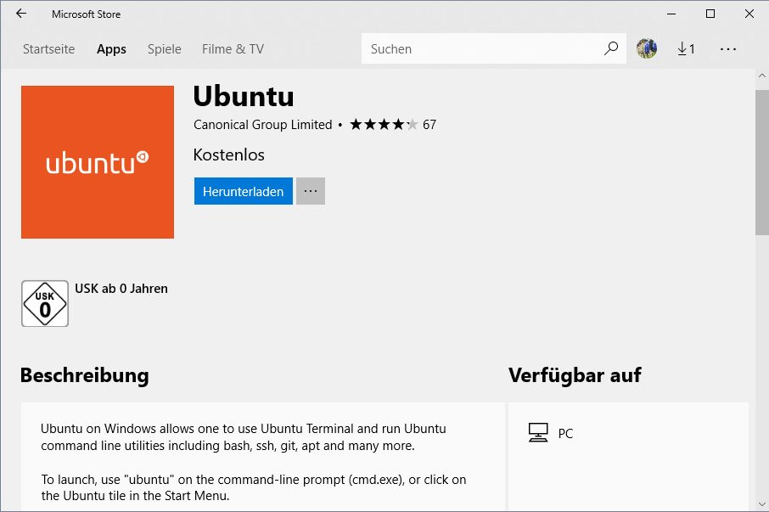The height and width of the screenshot is (512, 769).
Task: Click the PC device icon under Verfügbar auf
Action: 538,433
